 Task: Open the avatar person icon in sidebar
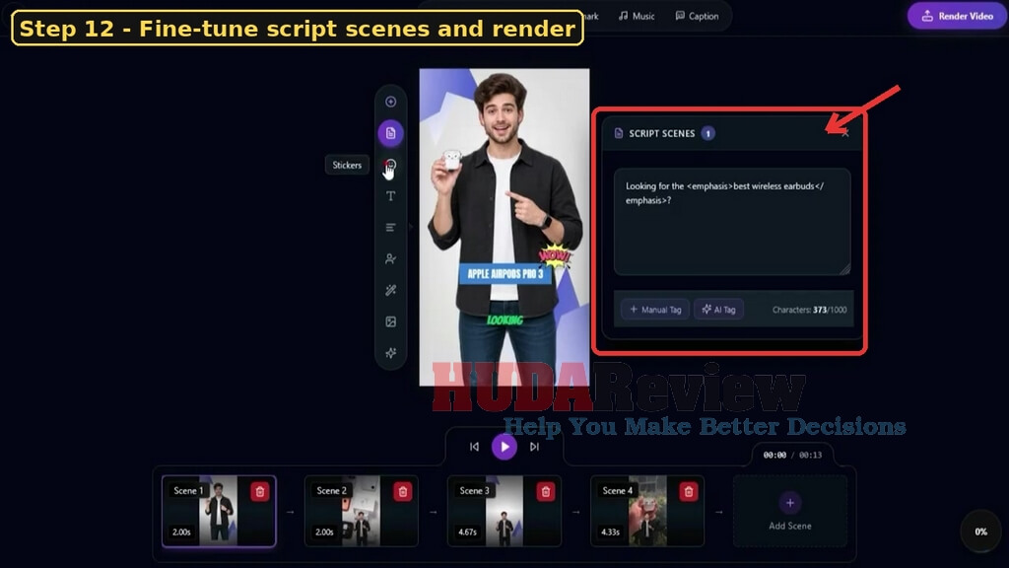pos(390,259)
